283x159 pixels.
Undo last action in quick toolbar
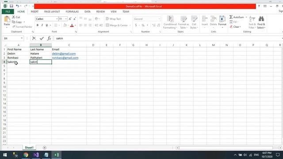click(x=17, y=6)
